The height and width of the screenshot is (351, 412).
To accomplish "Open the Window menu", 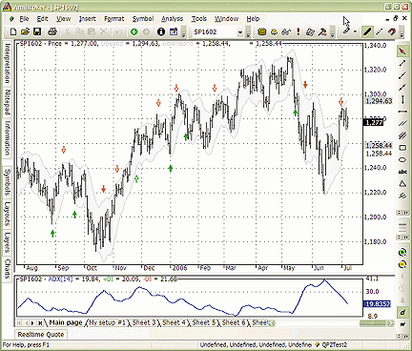I will [226, 19].
